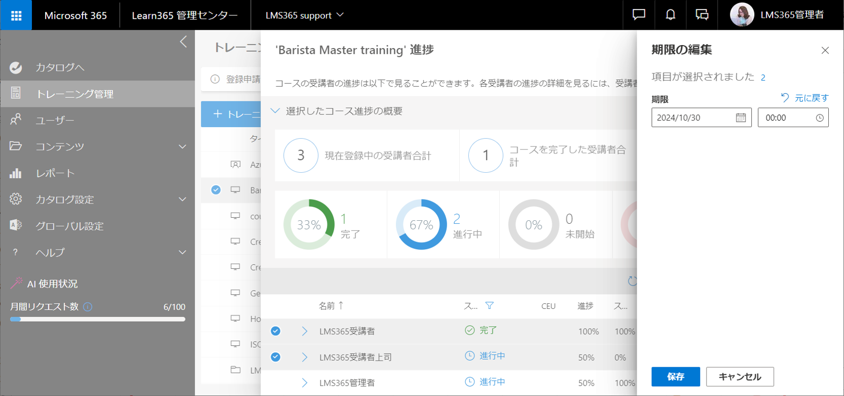The height and width of the screenshot is (396, 844).
Task: Click 進行中 clock icon for LMS365管理者 row
Action: coord(470,382)
